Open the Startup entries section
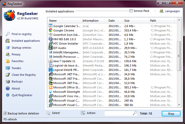185x124 pixels. coord(21,48)
